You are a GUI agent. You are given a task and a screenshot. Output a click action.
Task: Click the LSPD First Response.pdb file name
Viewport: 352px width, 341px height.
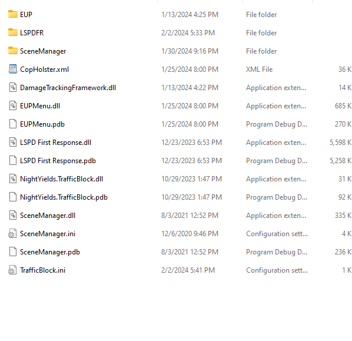58,161
